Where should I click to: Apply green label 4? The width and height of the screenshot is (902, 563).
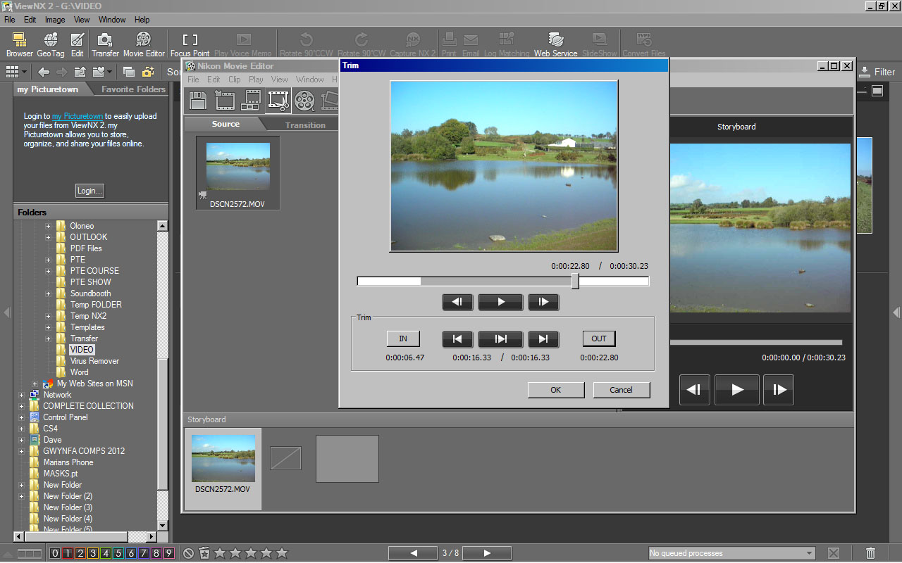pos(106,553)
